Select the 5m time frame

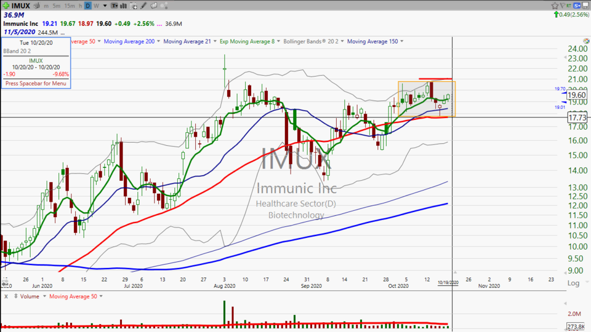(x=56, y=6)
